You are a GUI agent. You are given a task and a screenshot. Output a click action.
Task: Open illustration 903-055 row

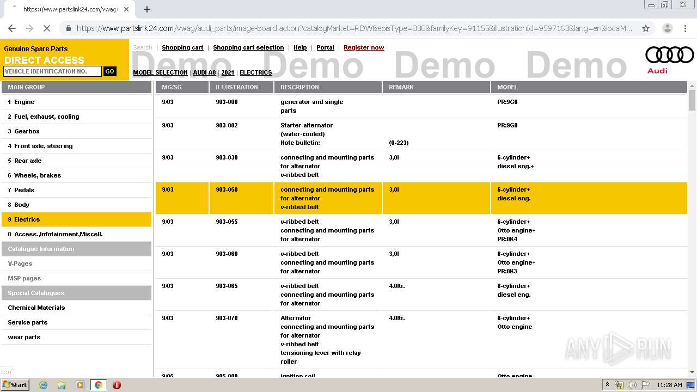(421, 230)
